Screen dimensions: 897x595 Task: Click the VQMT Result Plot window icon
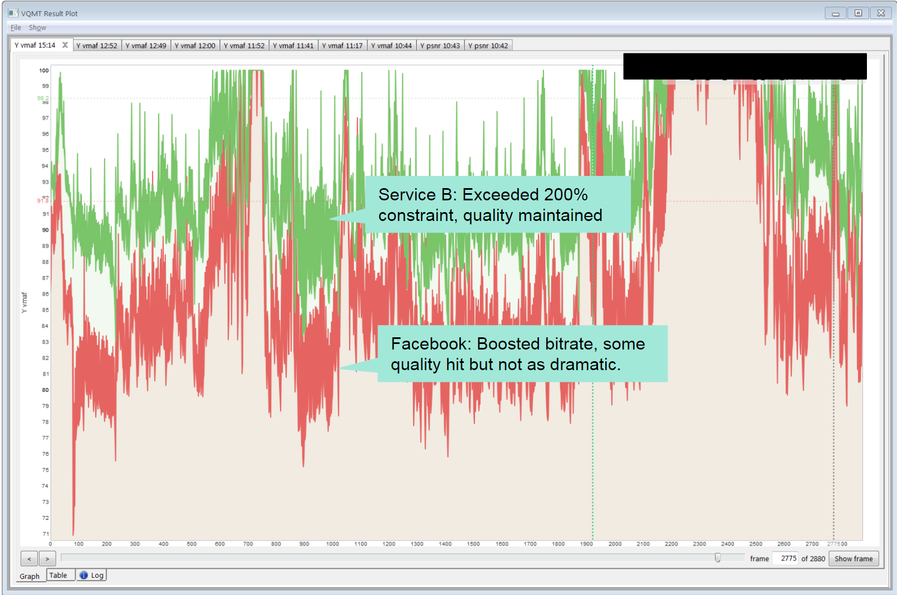[13, 13]
